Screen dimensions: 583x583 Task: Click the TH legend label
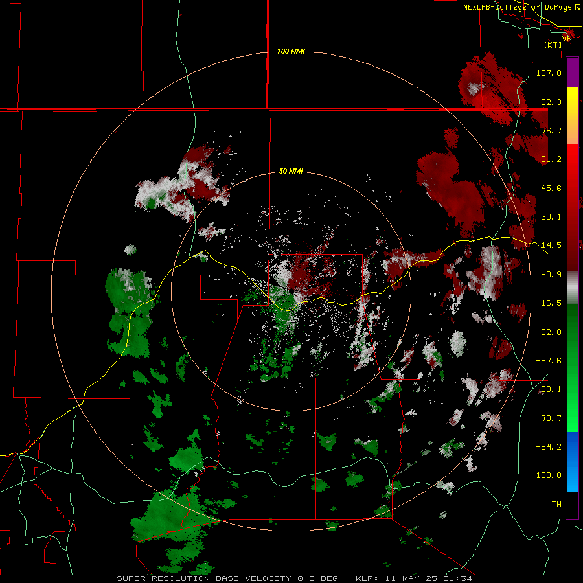pos(556,505)
